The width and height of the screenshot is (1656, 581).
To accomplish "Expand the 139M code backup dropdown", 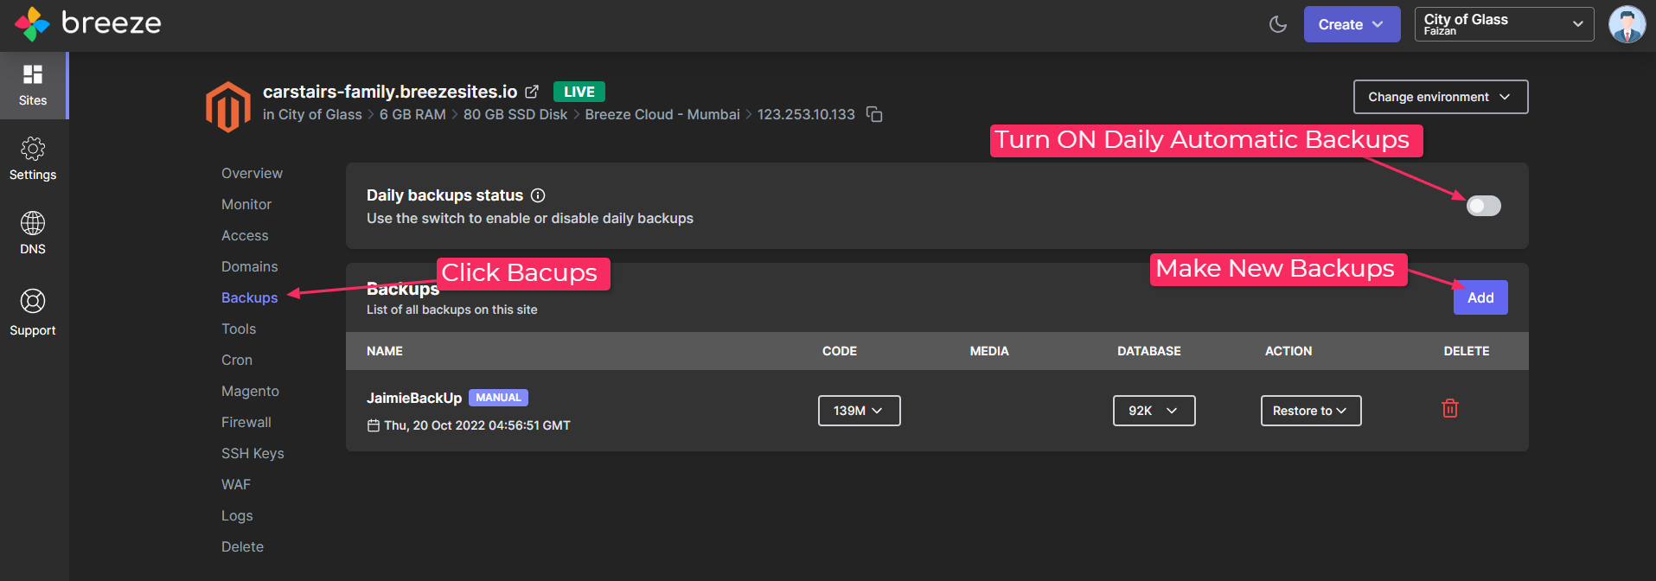I will click(859, 411).
